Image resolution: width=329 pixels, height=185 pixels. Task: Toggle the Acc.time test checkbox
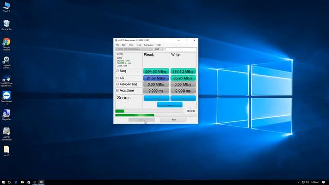(x=117, y=90)
